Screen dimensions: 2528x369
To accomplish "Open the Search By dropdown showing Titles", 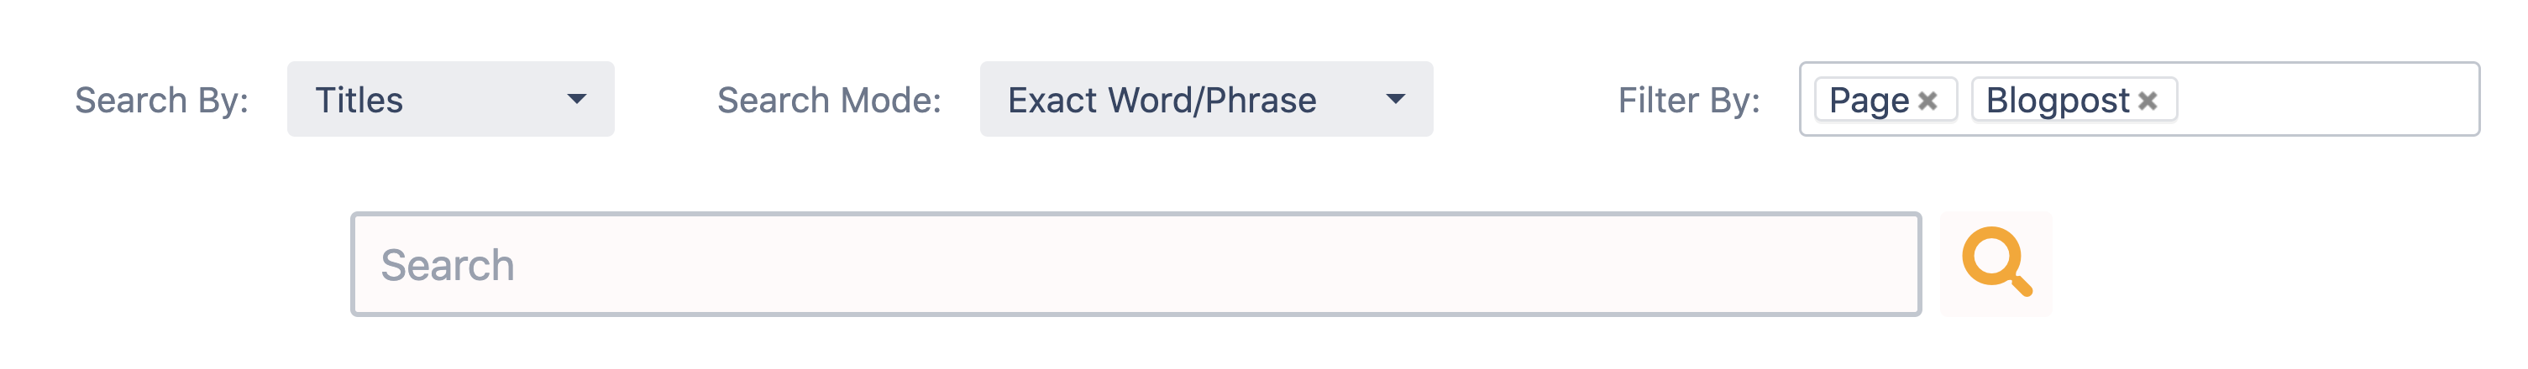I will coord(450,100).
